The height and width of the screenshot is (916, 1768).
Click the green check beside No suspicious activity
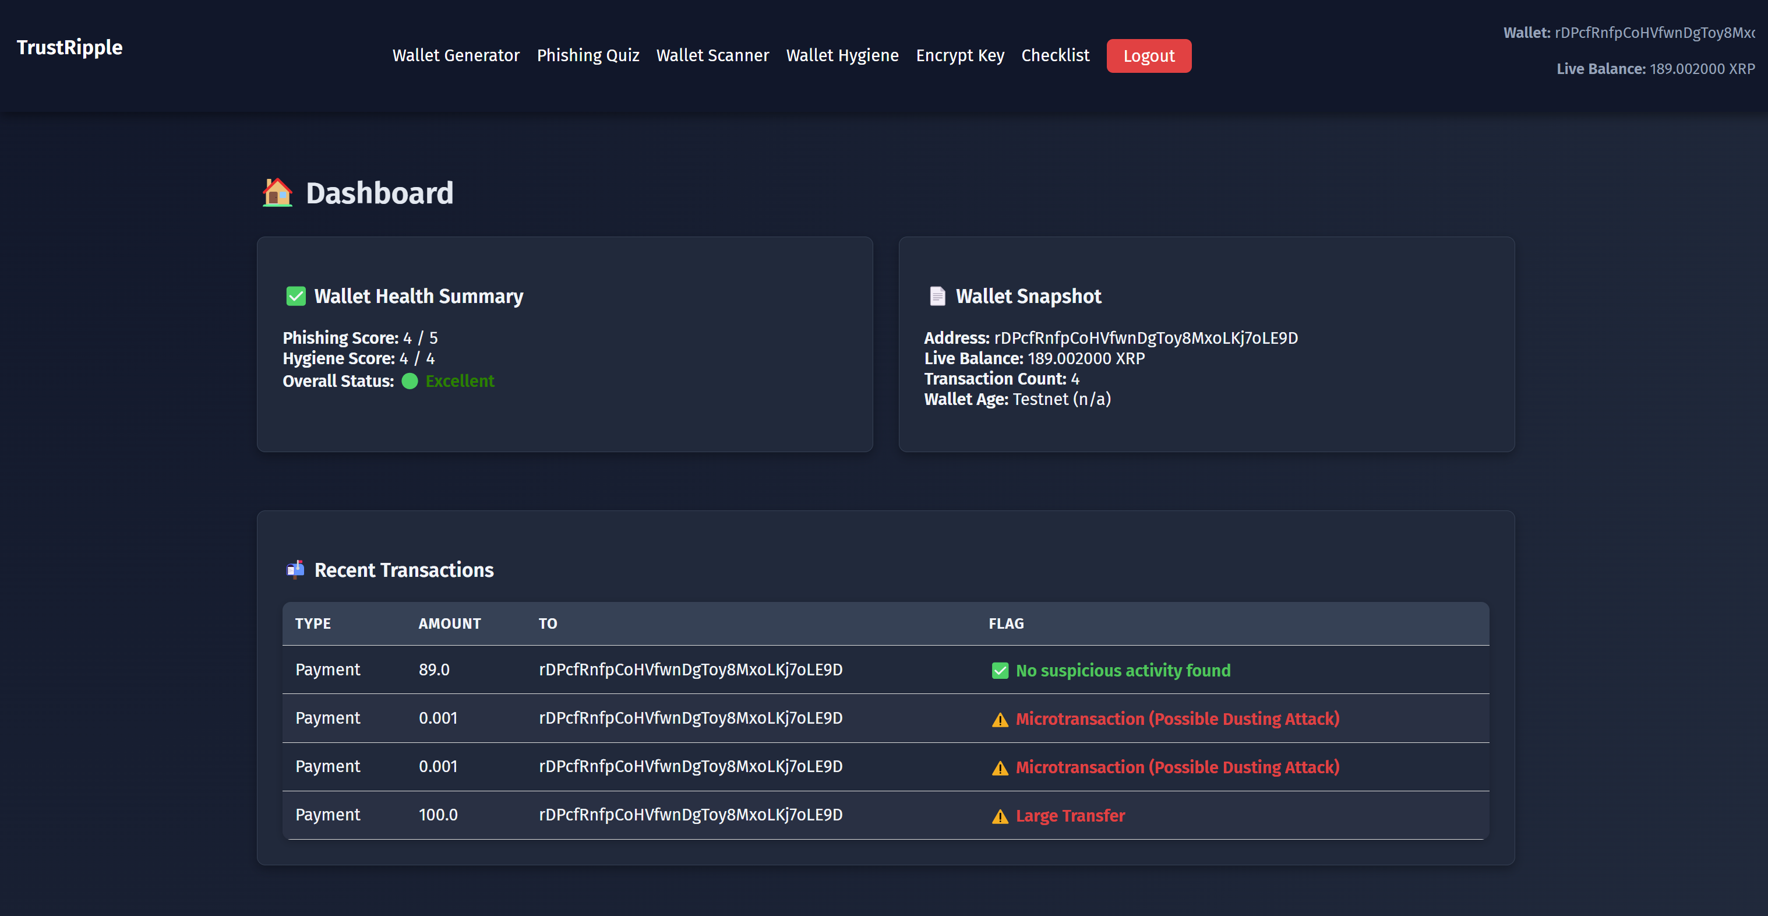tap(1000, 671)
